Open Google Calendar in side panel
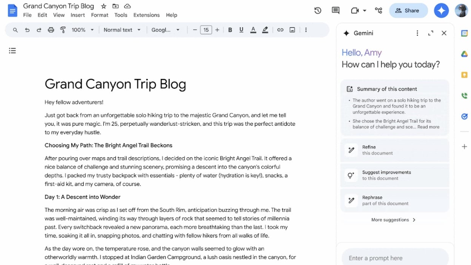This screenshot has height=265, width=471. (464, 33)
